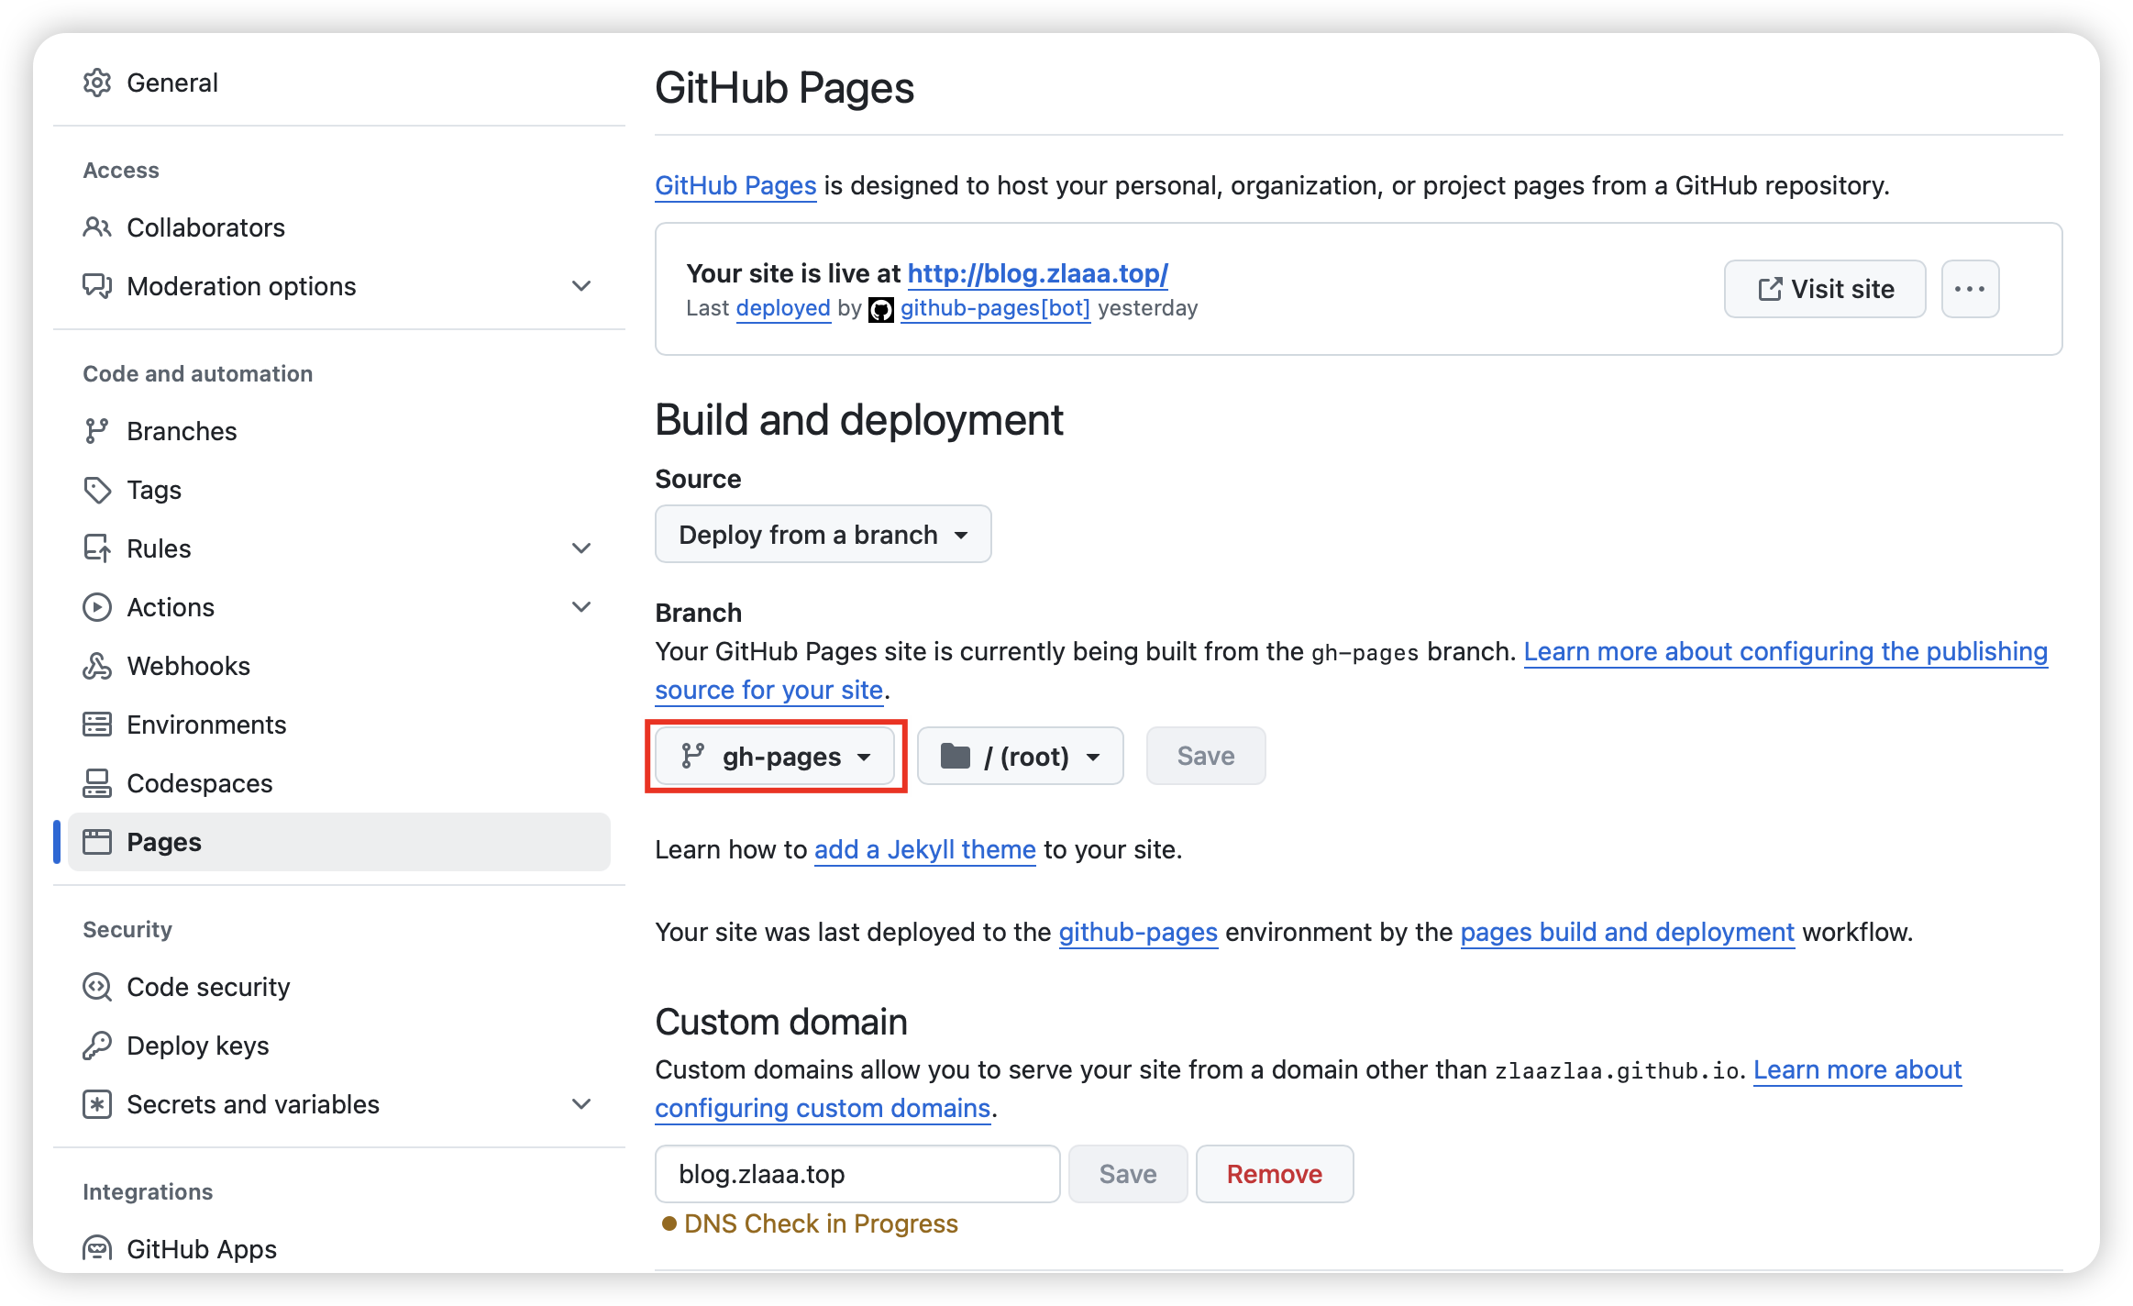2133x1306 pixels.
Task: Click the Actions play-circle icon
Action: pos(97,607)
